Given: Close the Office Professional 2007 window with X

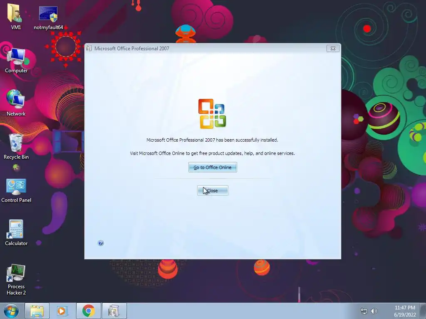Looking at the screenshot, I should point(333,49).
